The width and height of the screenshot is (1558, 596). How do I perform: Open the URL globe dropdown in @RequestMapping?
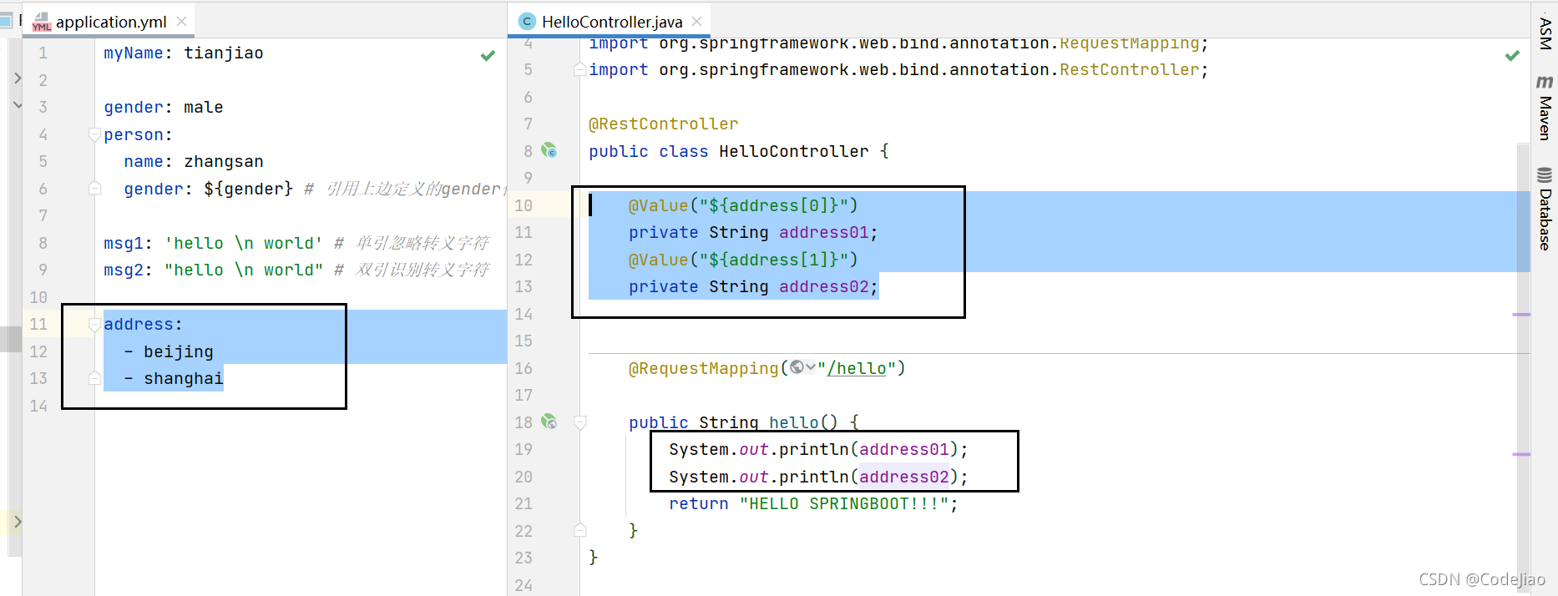click(802, 367)
